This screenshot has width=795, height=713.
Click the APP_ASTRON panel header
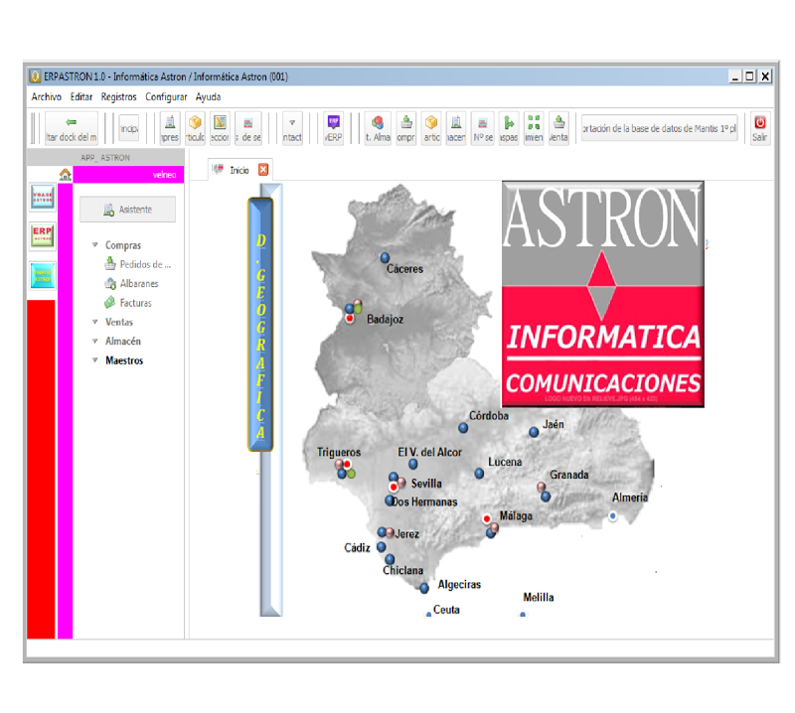coord(105,158)
